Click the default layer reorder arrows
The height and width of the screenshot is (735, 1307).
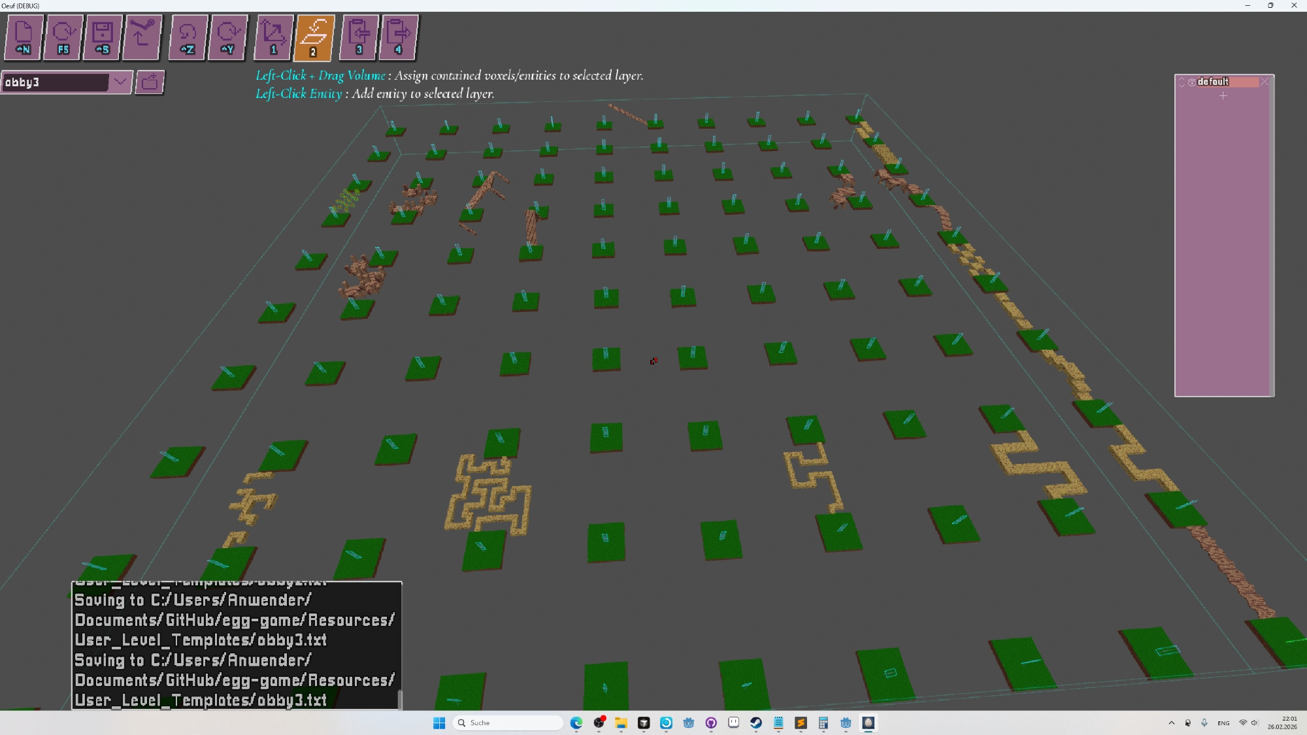coord(1182,82)
